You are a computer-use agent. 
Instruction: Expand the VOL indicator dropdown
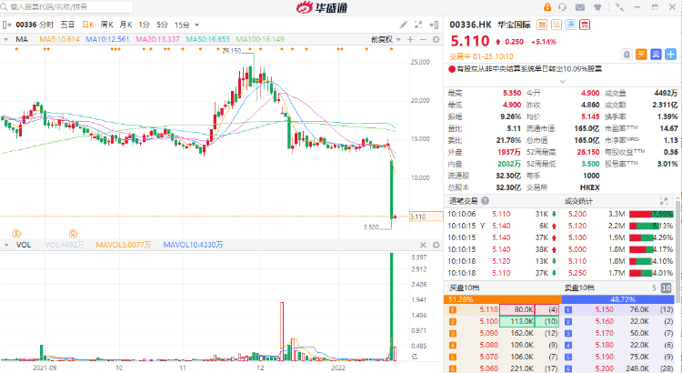click(6, 245)
